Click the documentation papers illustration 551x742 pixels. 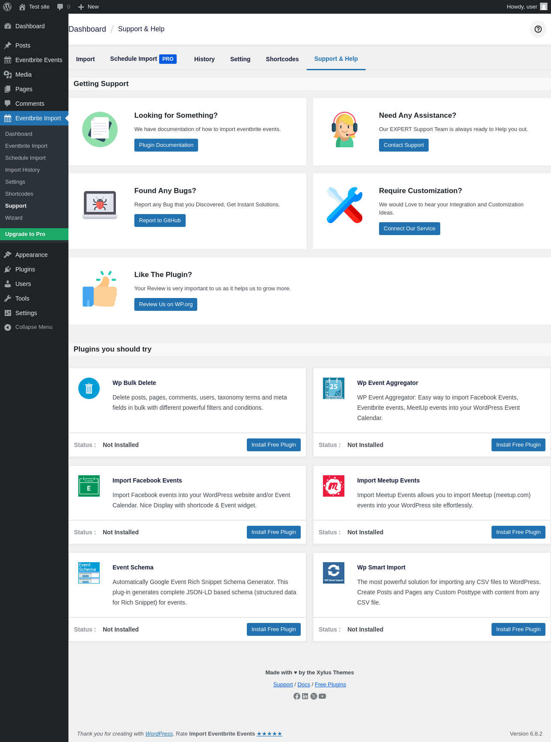[100, 129]
